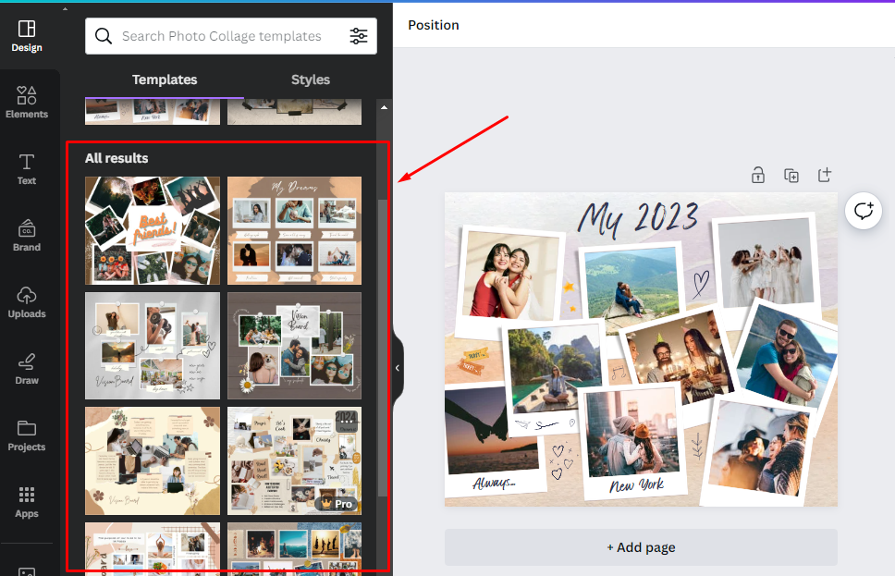Select the blue denim collage template at bottom
Screen dimensions: 895x576
pyautogui.click(x=295, y=548)
